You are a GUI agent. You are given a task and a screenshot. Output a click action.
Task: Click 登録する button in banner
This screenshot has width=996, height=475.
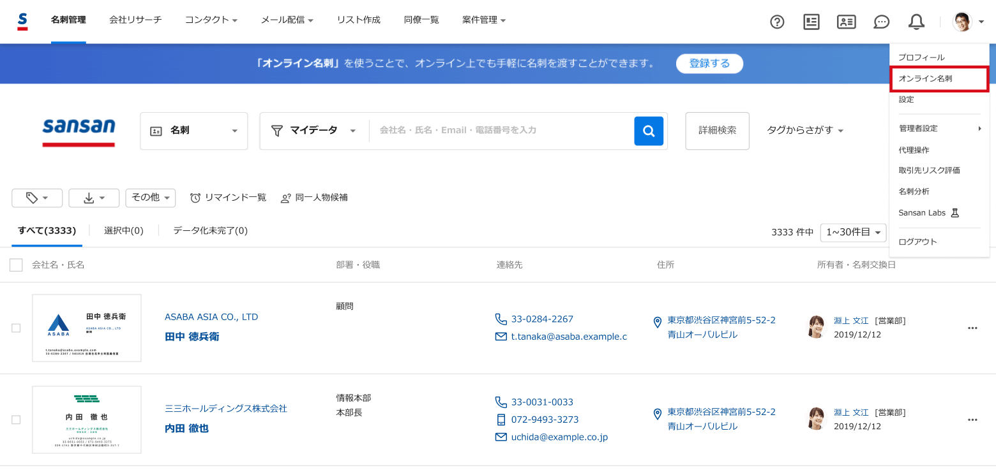[x=710, y=64]
